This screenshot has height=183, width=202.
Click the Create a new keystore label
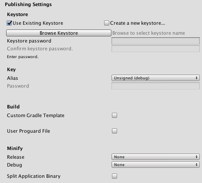pyautogui.click(x=138, y=23)
